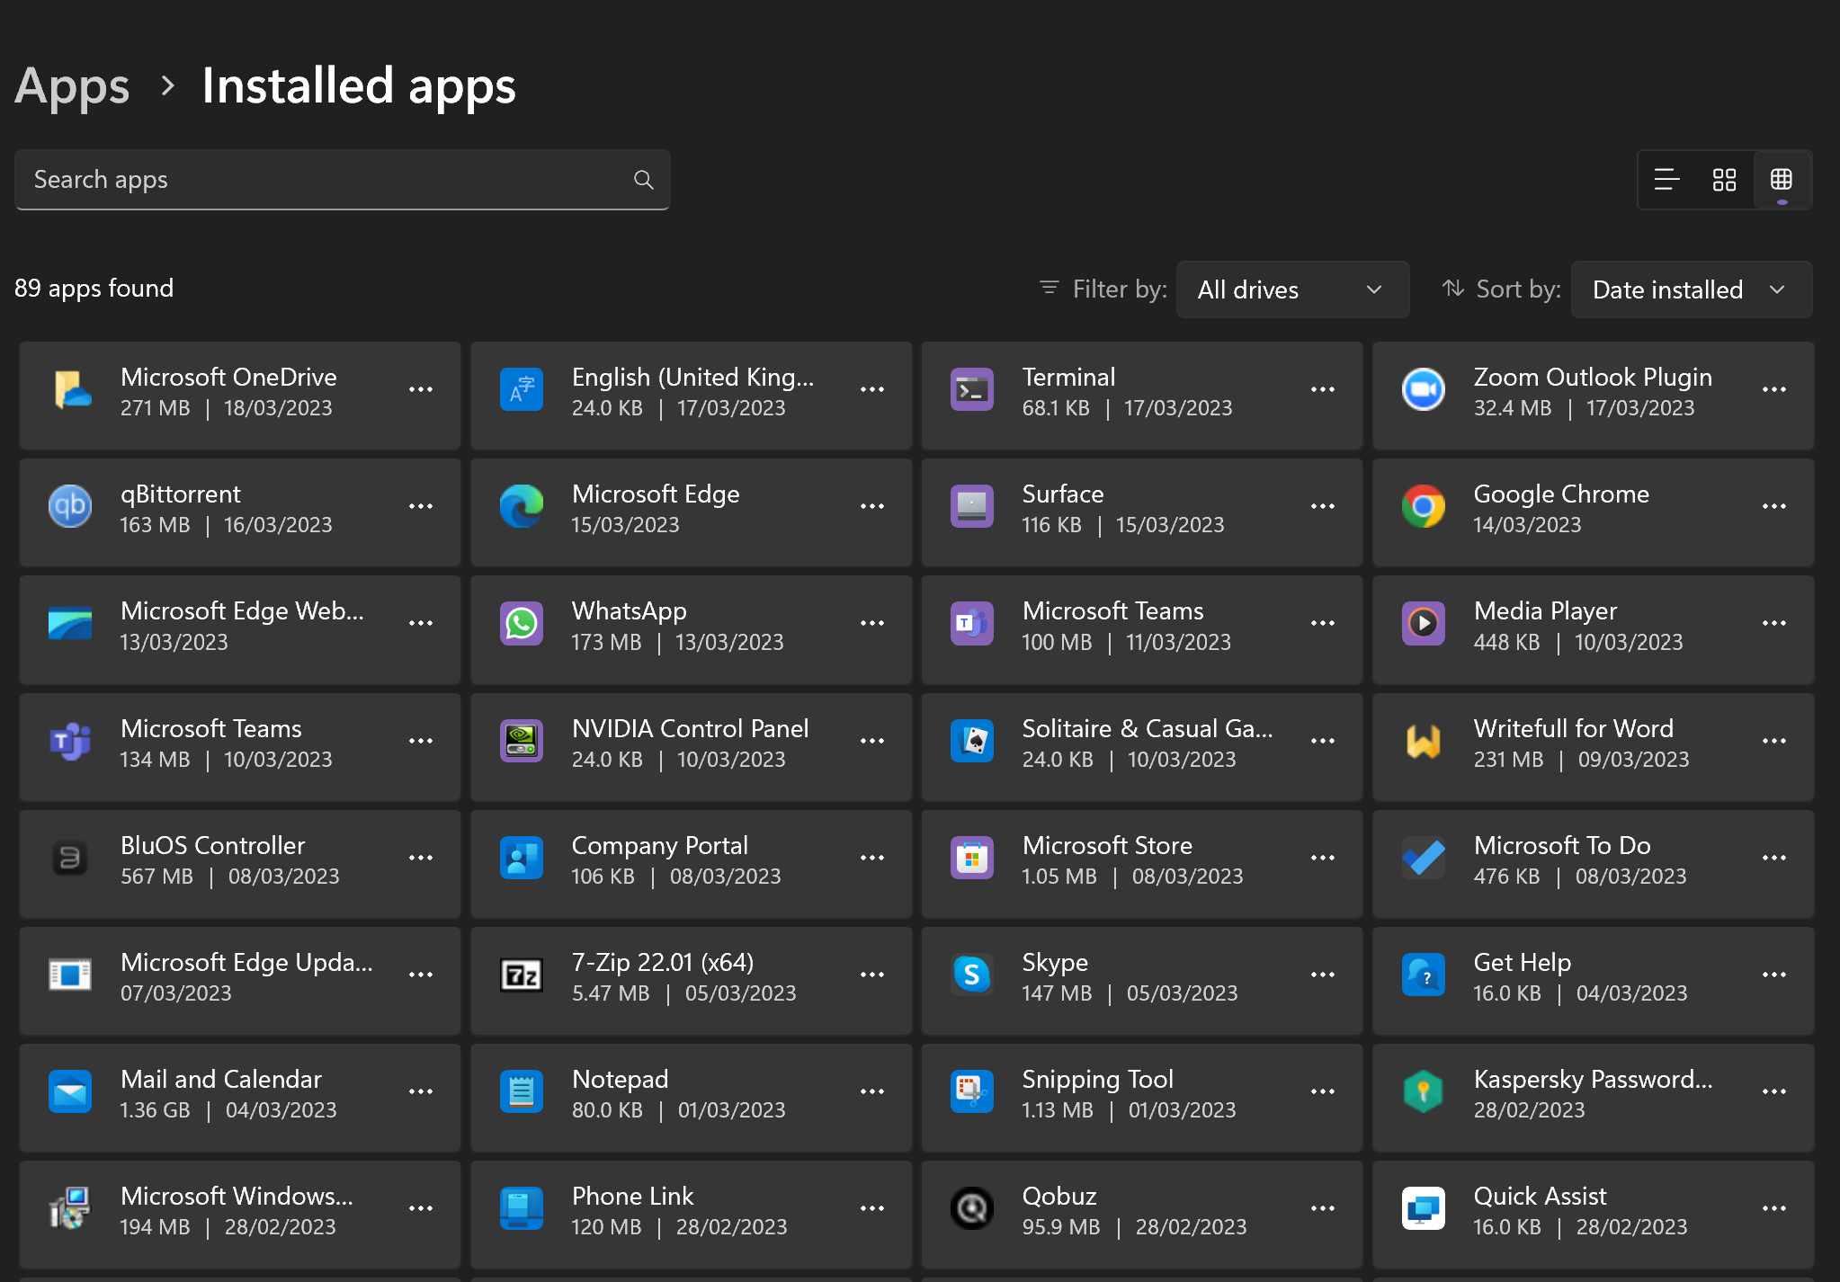Click the Snipping Tool icon
The image size is (1840, 1282).
coord(972,1092)
